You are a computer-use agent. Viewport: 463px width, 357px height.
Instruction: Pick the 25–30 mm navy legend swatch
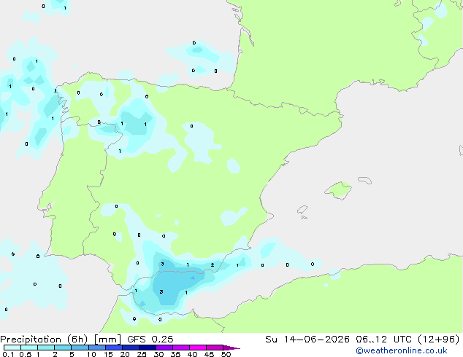tap(147, 348)
